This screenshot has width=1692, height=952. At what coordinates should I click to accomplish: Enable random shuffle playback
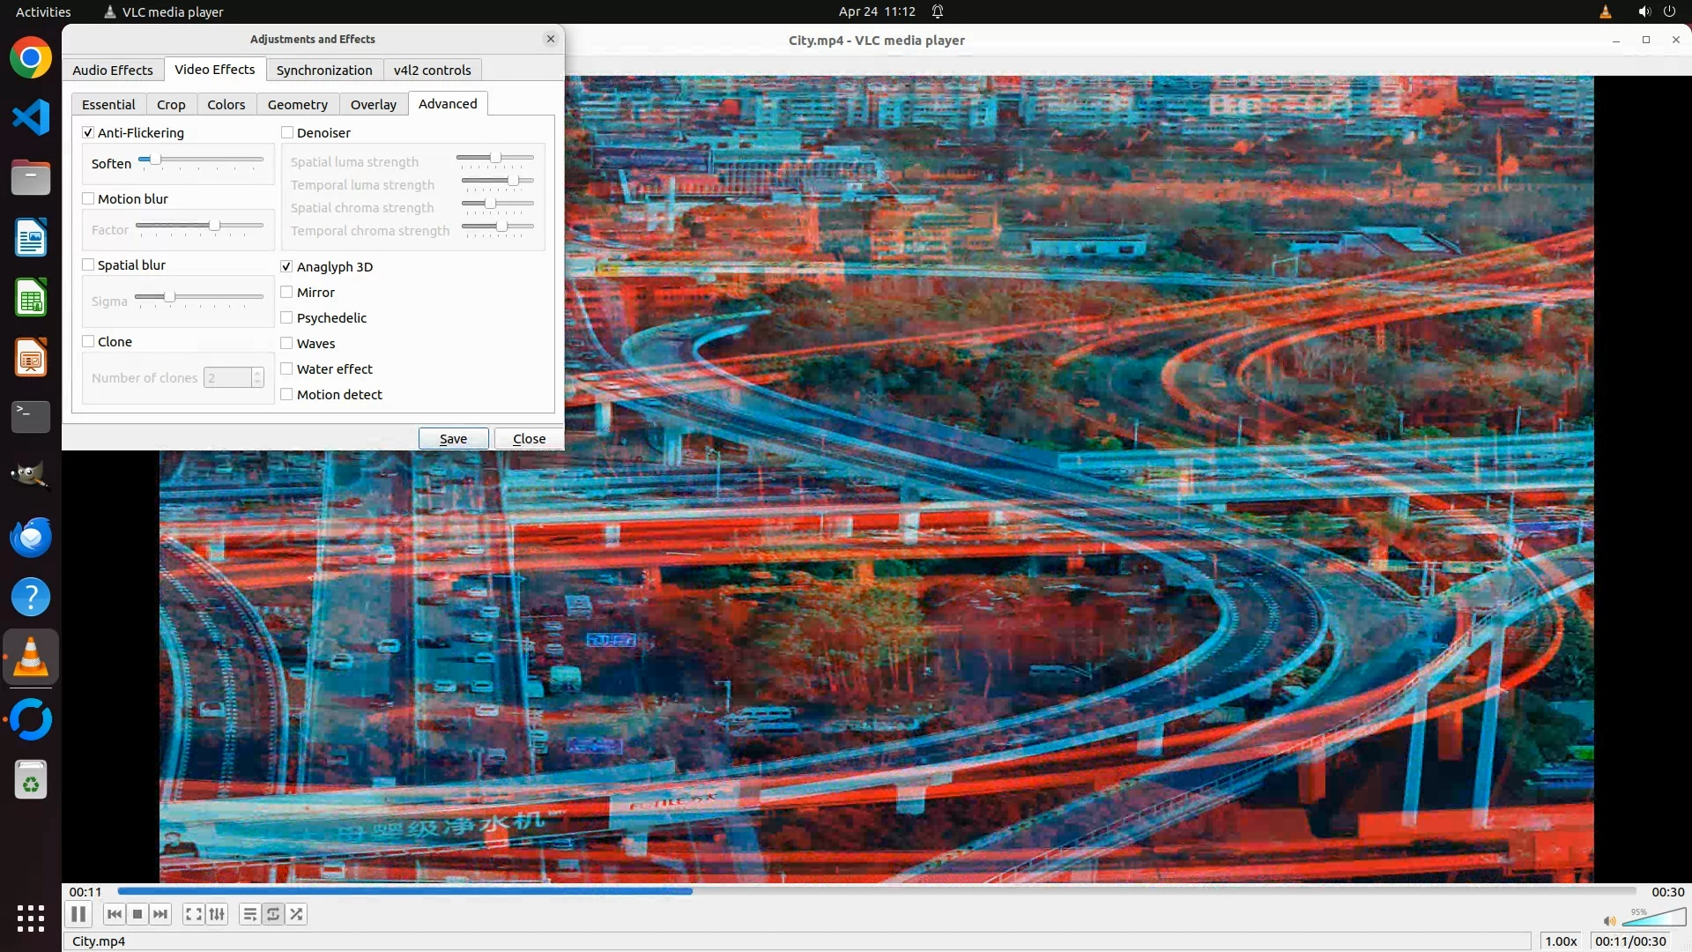(x=297, y=914)
